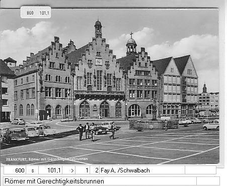The image size is (227, 186).
Task: Select the field with the letter s
Action: [x=32, y=170]
